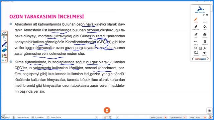Close the left floating toolbar
The height and width of the screenshot is (120, 214).
click(6, 60)
